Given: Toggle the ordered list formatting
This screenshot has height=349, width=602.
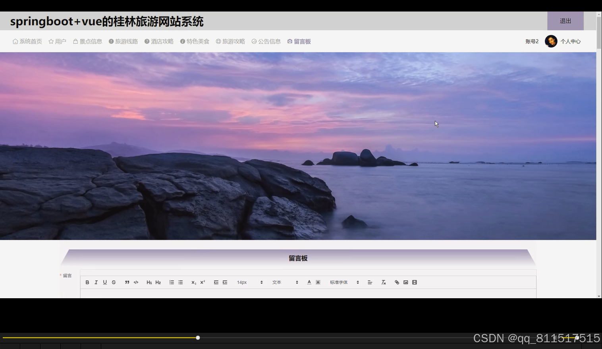Looking at the screenshot, I should [171, 282].
